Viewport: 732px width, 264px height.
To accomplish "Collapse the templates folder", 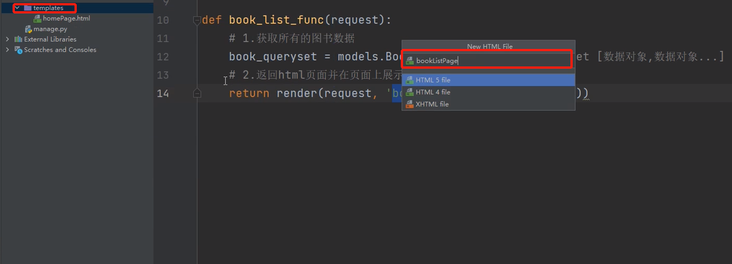I will [x=17, y=8].
